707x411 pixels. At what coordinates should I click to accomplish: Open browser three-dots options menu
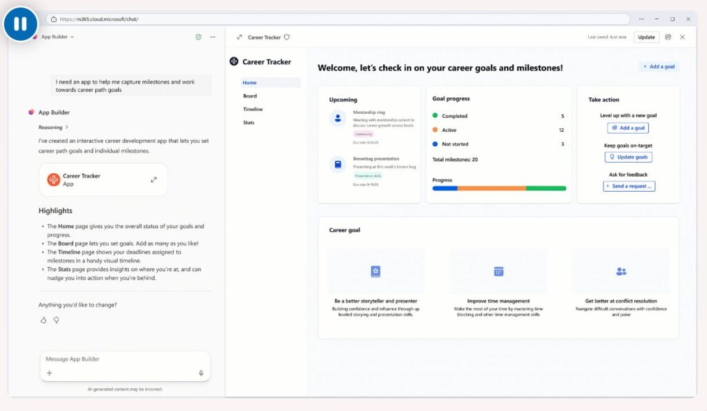641,19
